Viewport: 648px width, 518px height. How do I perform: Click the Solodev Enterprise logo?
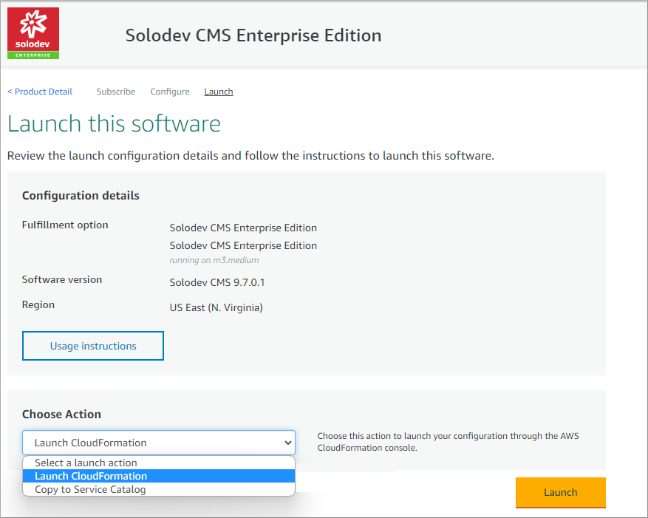(33, 33)
